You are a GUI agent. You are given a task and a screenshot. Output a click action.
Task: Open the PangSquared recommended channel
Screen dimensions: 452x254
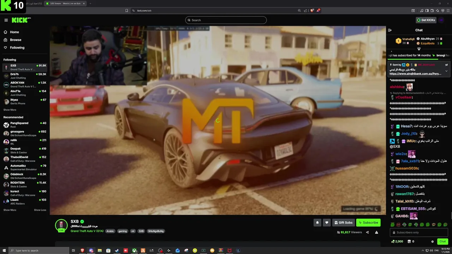[x=25, y=125]
